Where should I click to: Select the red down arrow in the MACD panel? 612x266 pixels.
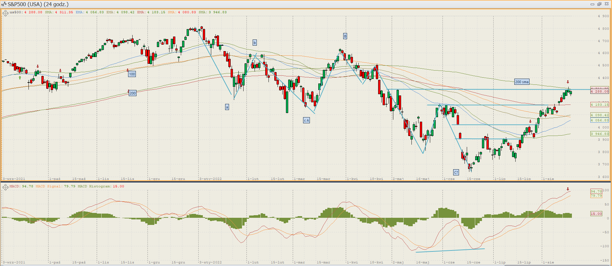click(568, 189)
